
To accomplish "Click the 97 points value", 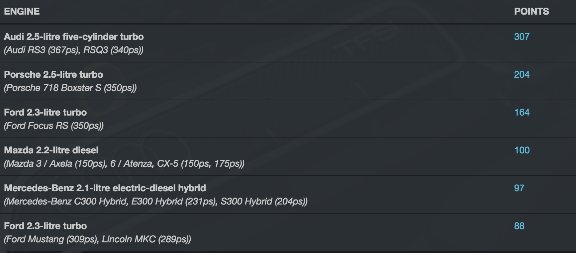I will (x=519, y=188).
